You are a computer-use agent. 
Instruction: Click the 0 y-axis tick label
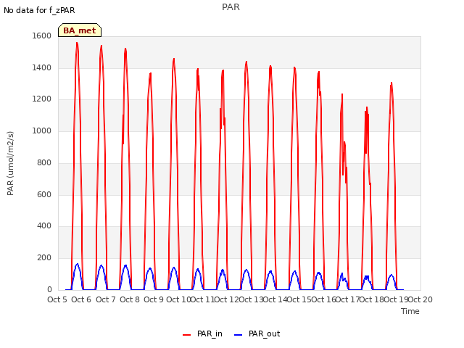pyautogui.click(x=49, y=290)
